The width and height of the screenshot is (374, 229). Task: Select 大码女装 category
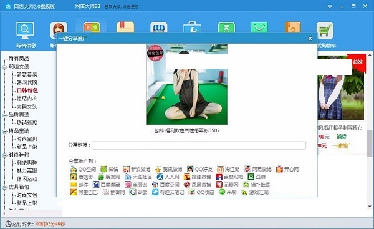(27, 107)
